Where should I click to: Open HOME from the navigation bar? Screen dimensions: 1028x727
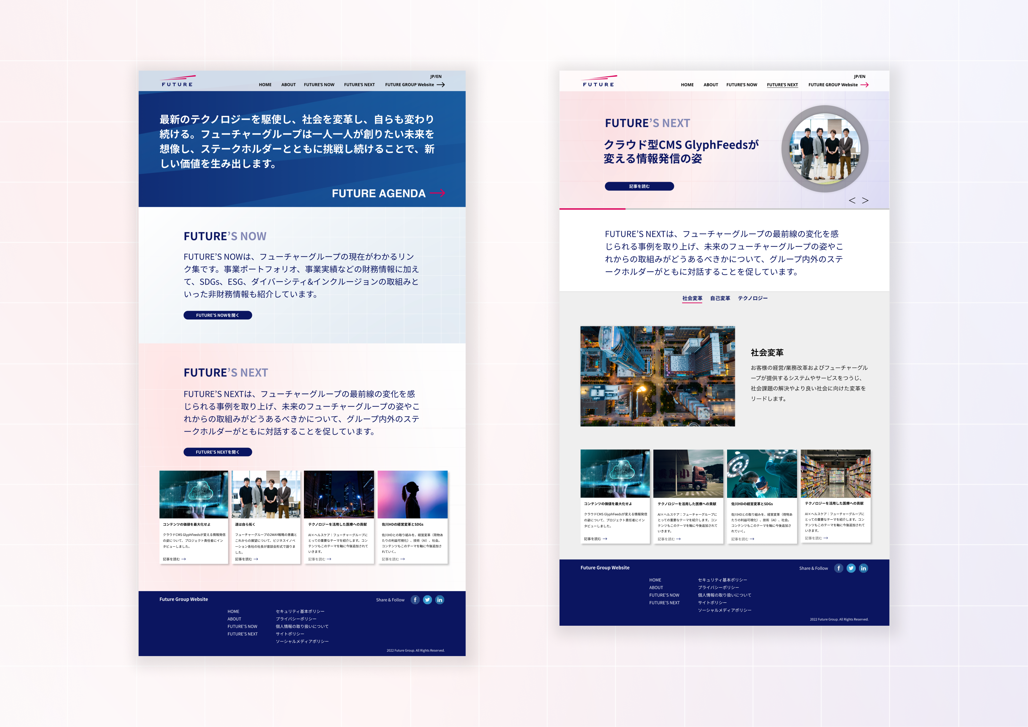click(265, 85)
